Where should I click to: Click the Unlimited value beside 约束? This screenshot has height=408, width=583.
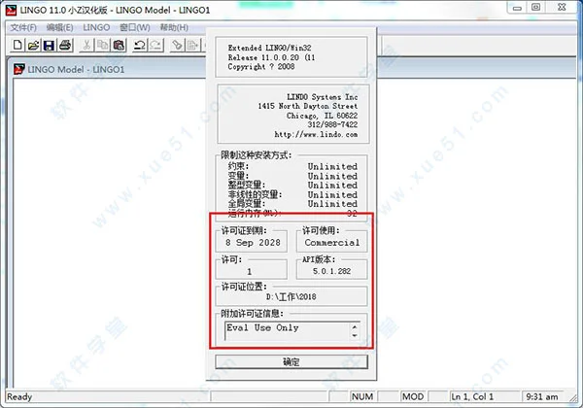[332, 166]
